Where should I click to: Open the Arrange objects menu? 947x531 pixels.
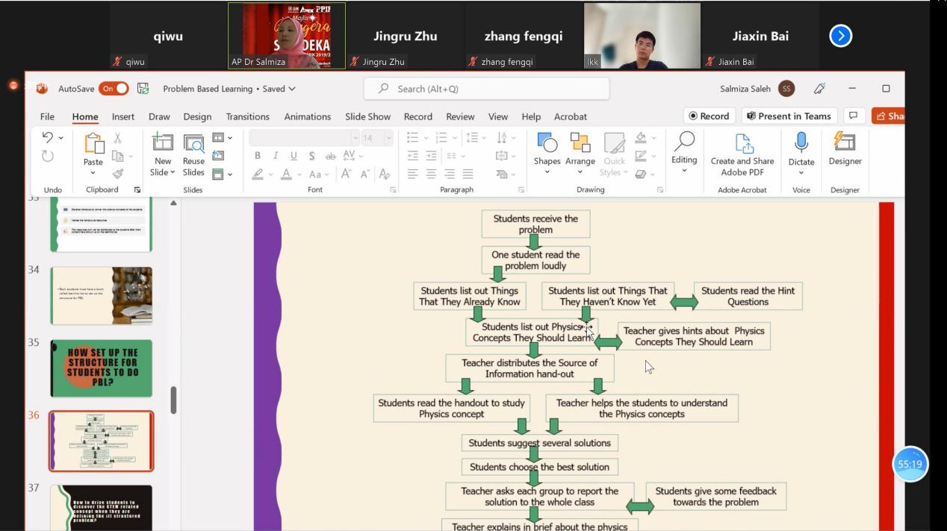pos(580,143)
